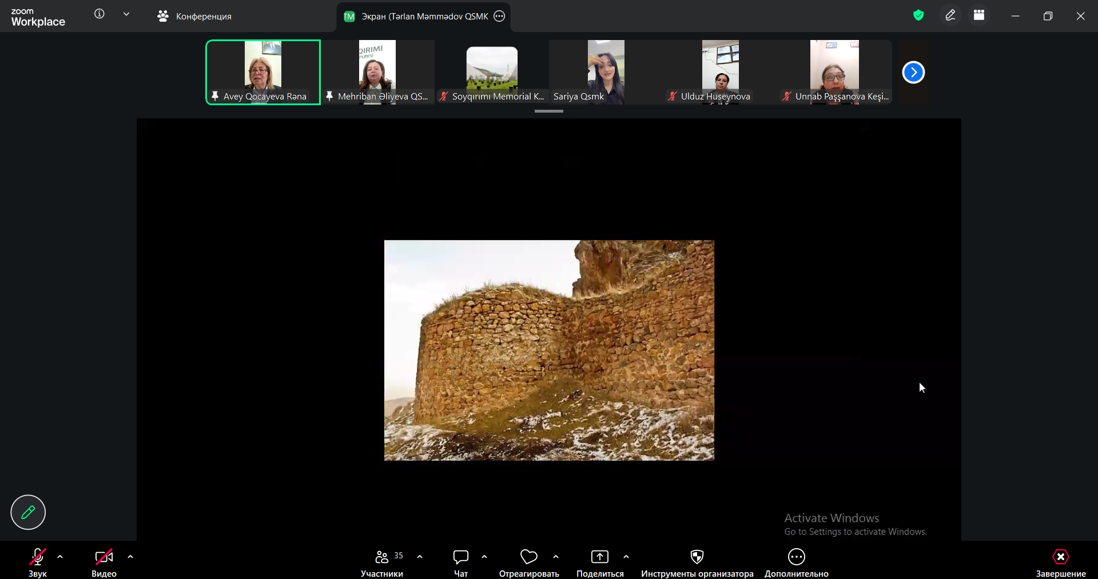The image size is (1098, 579).
Task: Open the view layout icon
Action: [x=979, y=15]
